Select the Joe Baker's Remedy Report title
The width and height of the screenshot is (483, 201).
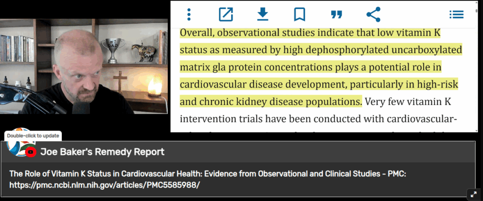pos(102,152)
